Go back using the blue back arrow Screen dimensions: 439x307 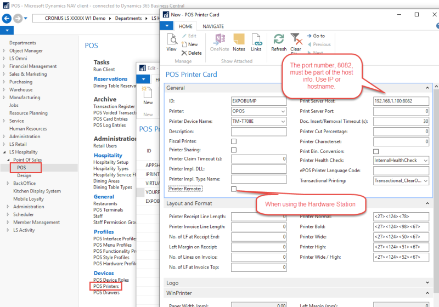click(x=7, y=19)
